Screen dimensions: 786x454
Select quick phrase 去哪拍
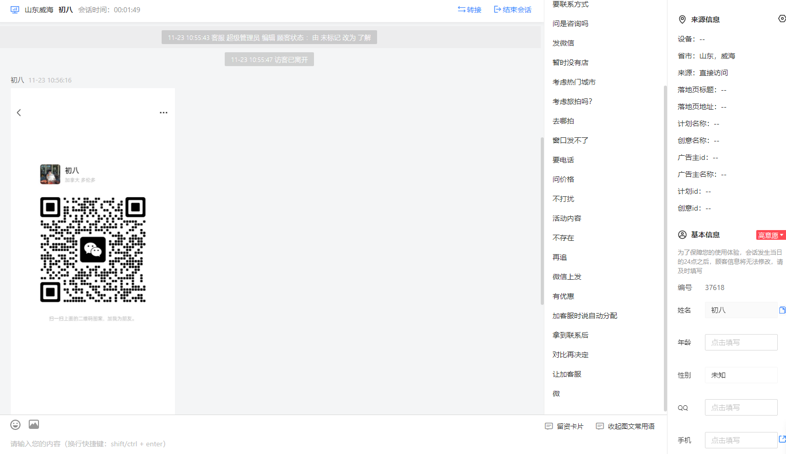[563, 121]
